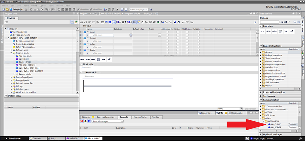Click the Cut scissors icon in toolbar
The width and height of the screenshot is (305, 141).
coord(30,9)
